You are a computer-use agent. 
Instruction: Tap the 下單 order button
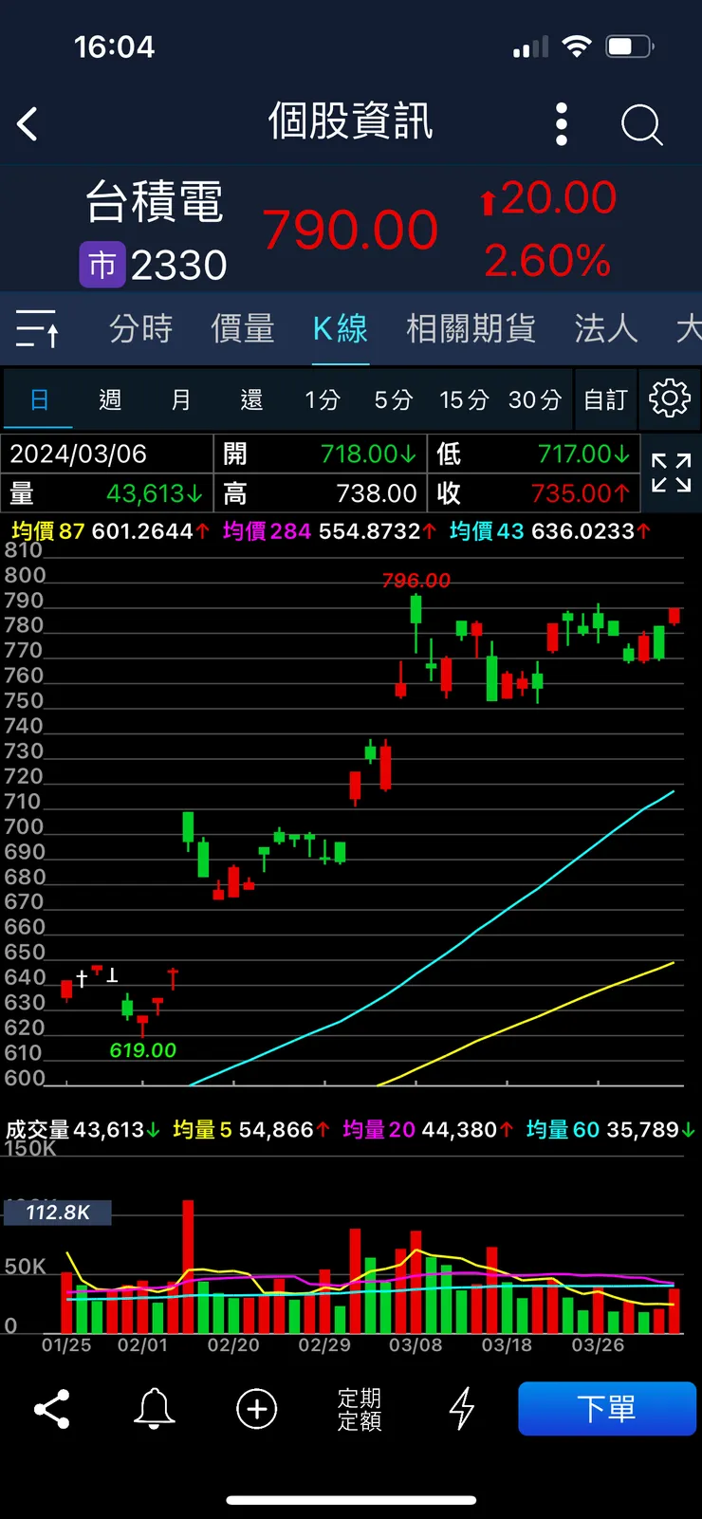[x=607, y=1409]
